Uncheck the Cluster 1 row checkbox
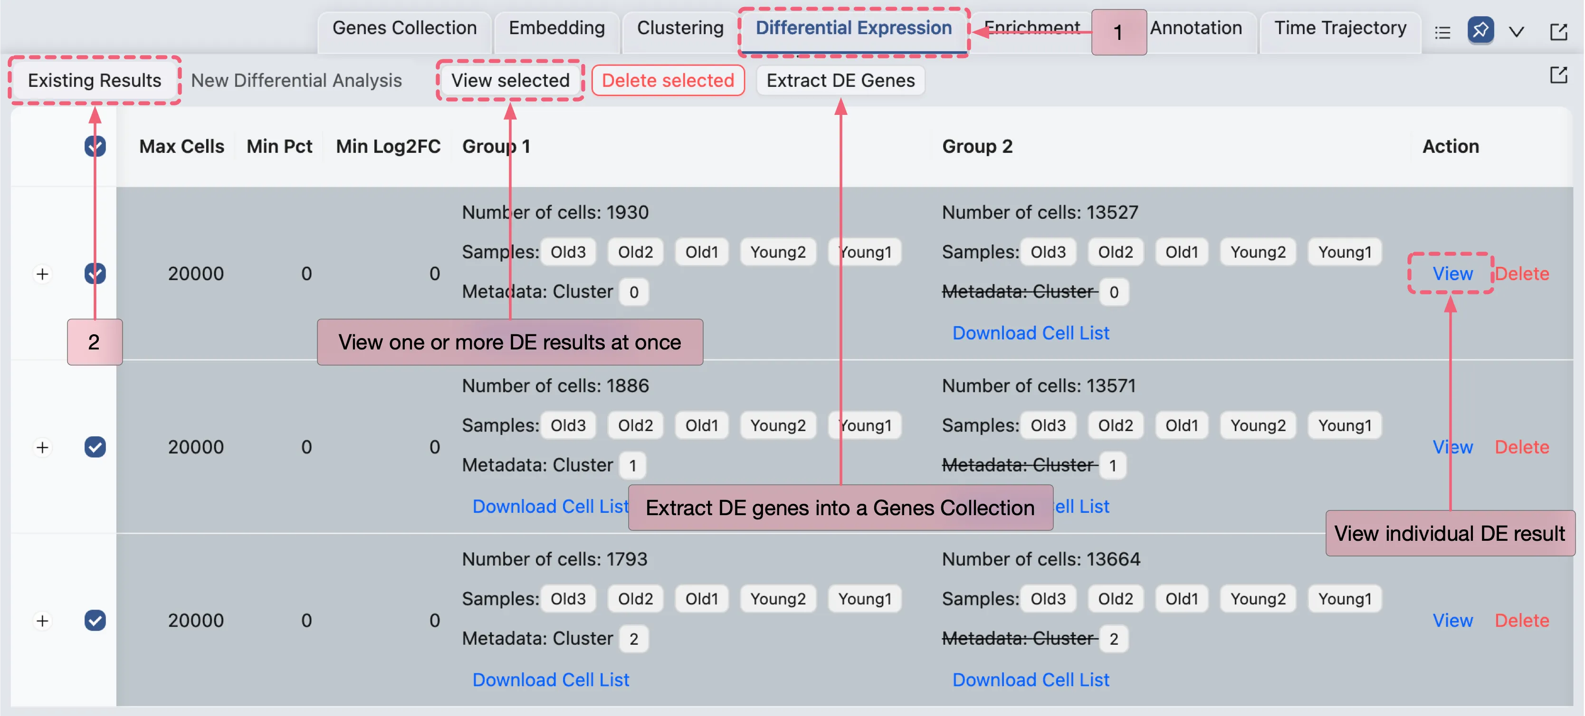Viewport: 1585px width, 716px height. [95, 447]
